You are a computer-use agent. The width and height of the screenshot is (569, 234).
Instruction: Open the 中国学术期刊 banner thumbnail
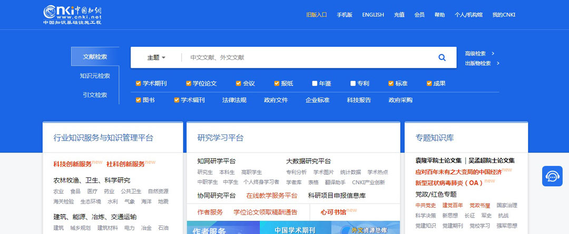tap(295, 228)
